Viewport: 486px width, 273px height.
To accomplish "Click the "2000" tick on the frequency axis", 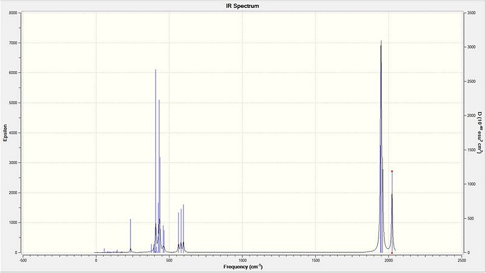I will coord(389,261).
